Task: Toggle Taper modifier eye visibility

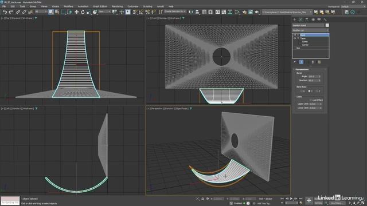Action: [295, 38]
